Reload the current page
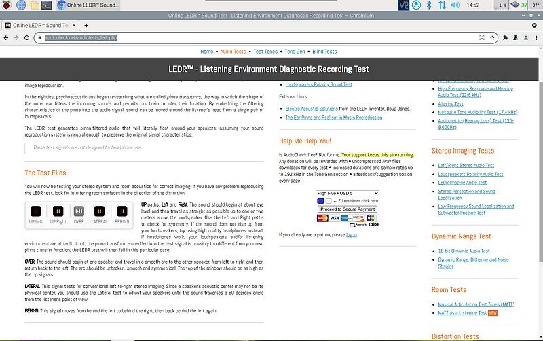Viewport: 543px width, 341px height. pos(26,38)
